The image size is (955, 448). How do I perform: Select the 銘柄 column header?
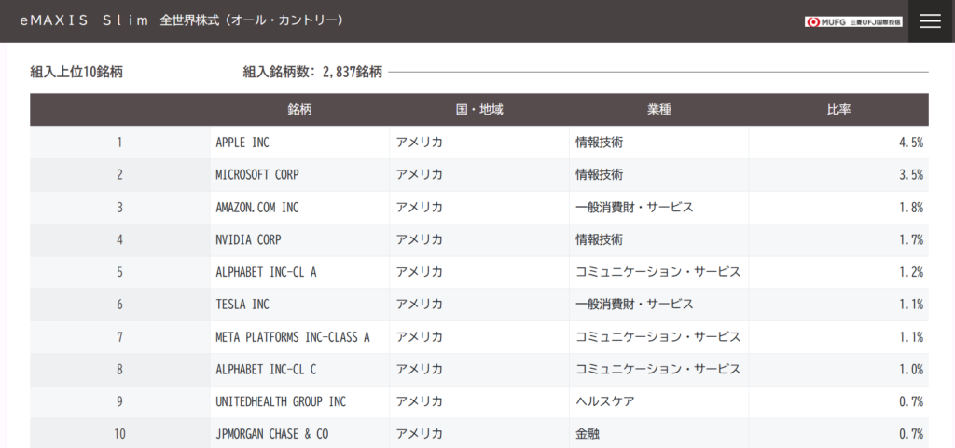tap(299, 110)
